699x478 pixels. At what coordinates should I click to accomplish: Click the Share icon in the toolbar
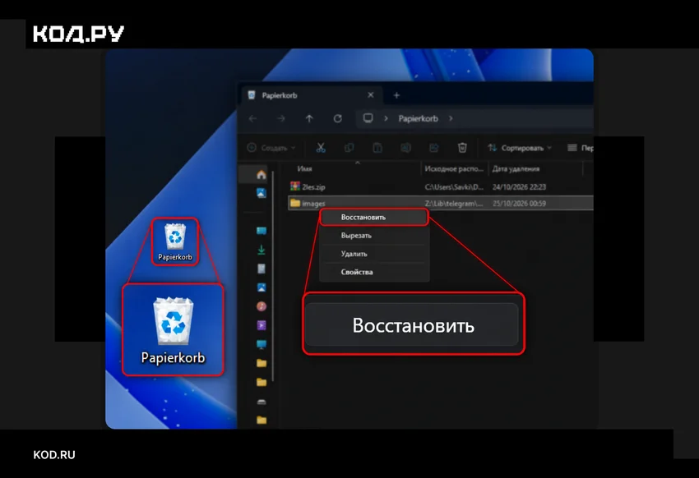[433, 148]
